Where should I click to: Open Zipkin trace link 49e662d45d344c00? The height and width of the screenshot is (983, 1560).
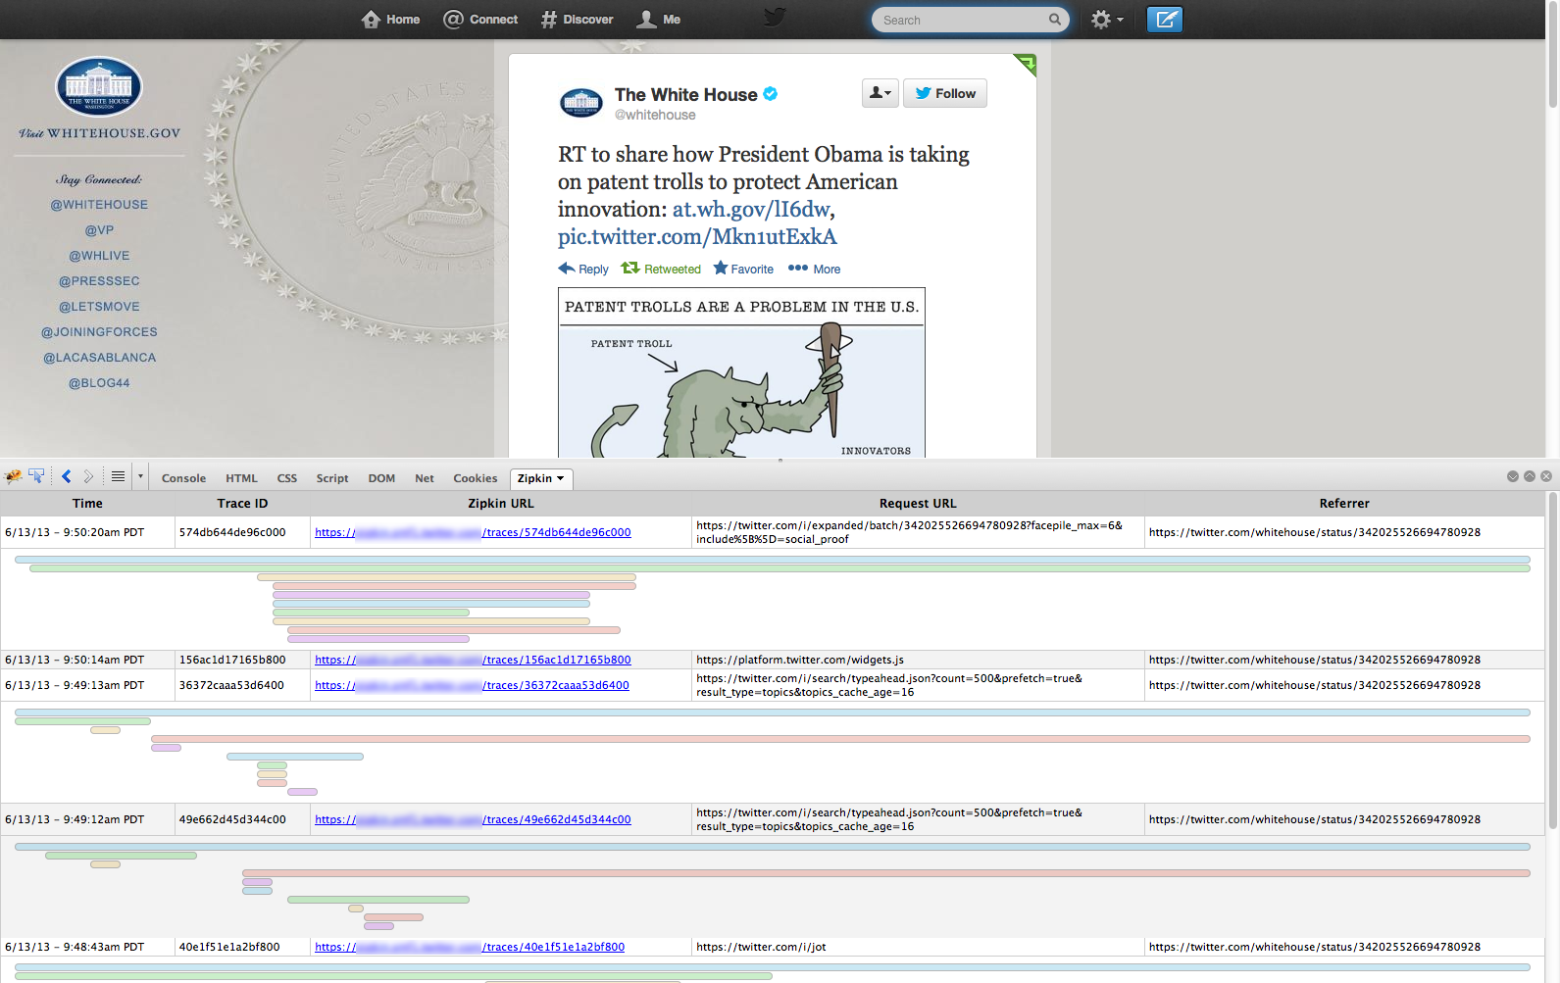click(x=473, y=819)
